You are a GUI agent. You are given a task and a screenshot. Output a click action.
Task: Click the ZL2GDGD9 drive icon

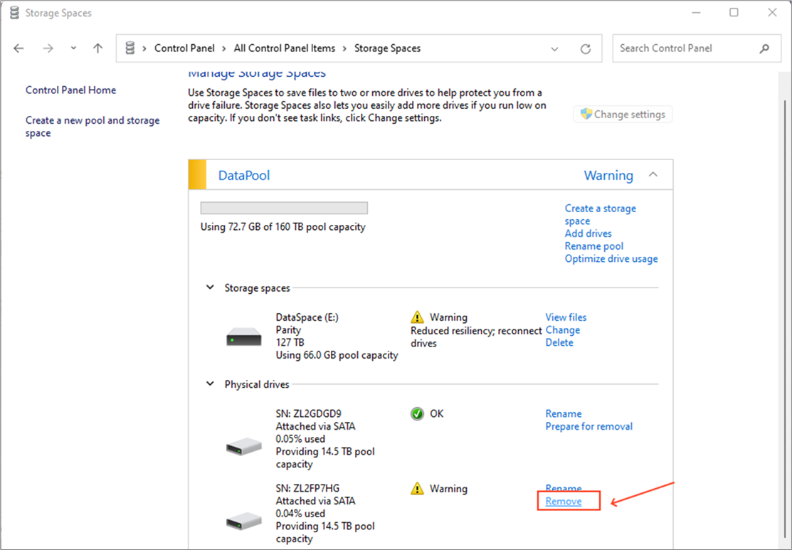click(244, 446)
